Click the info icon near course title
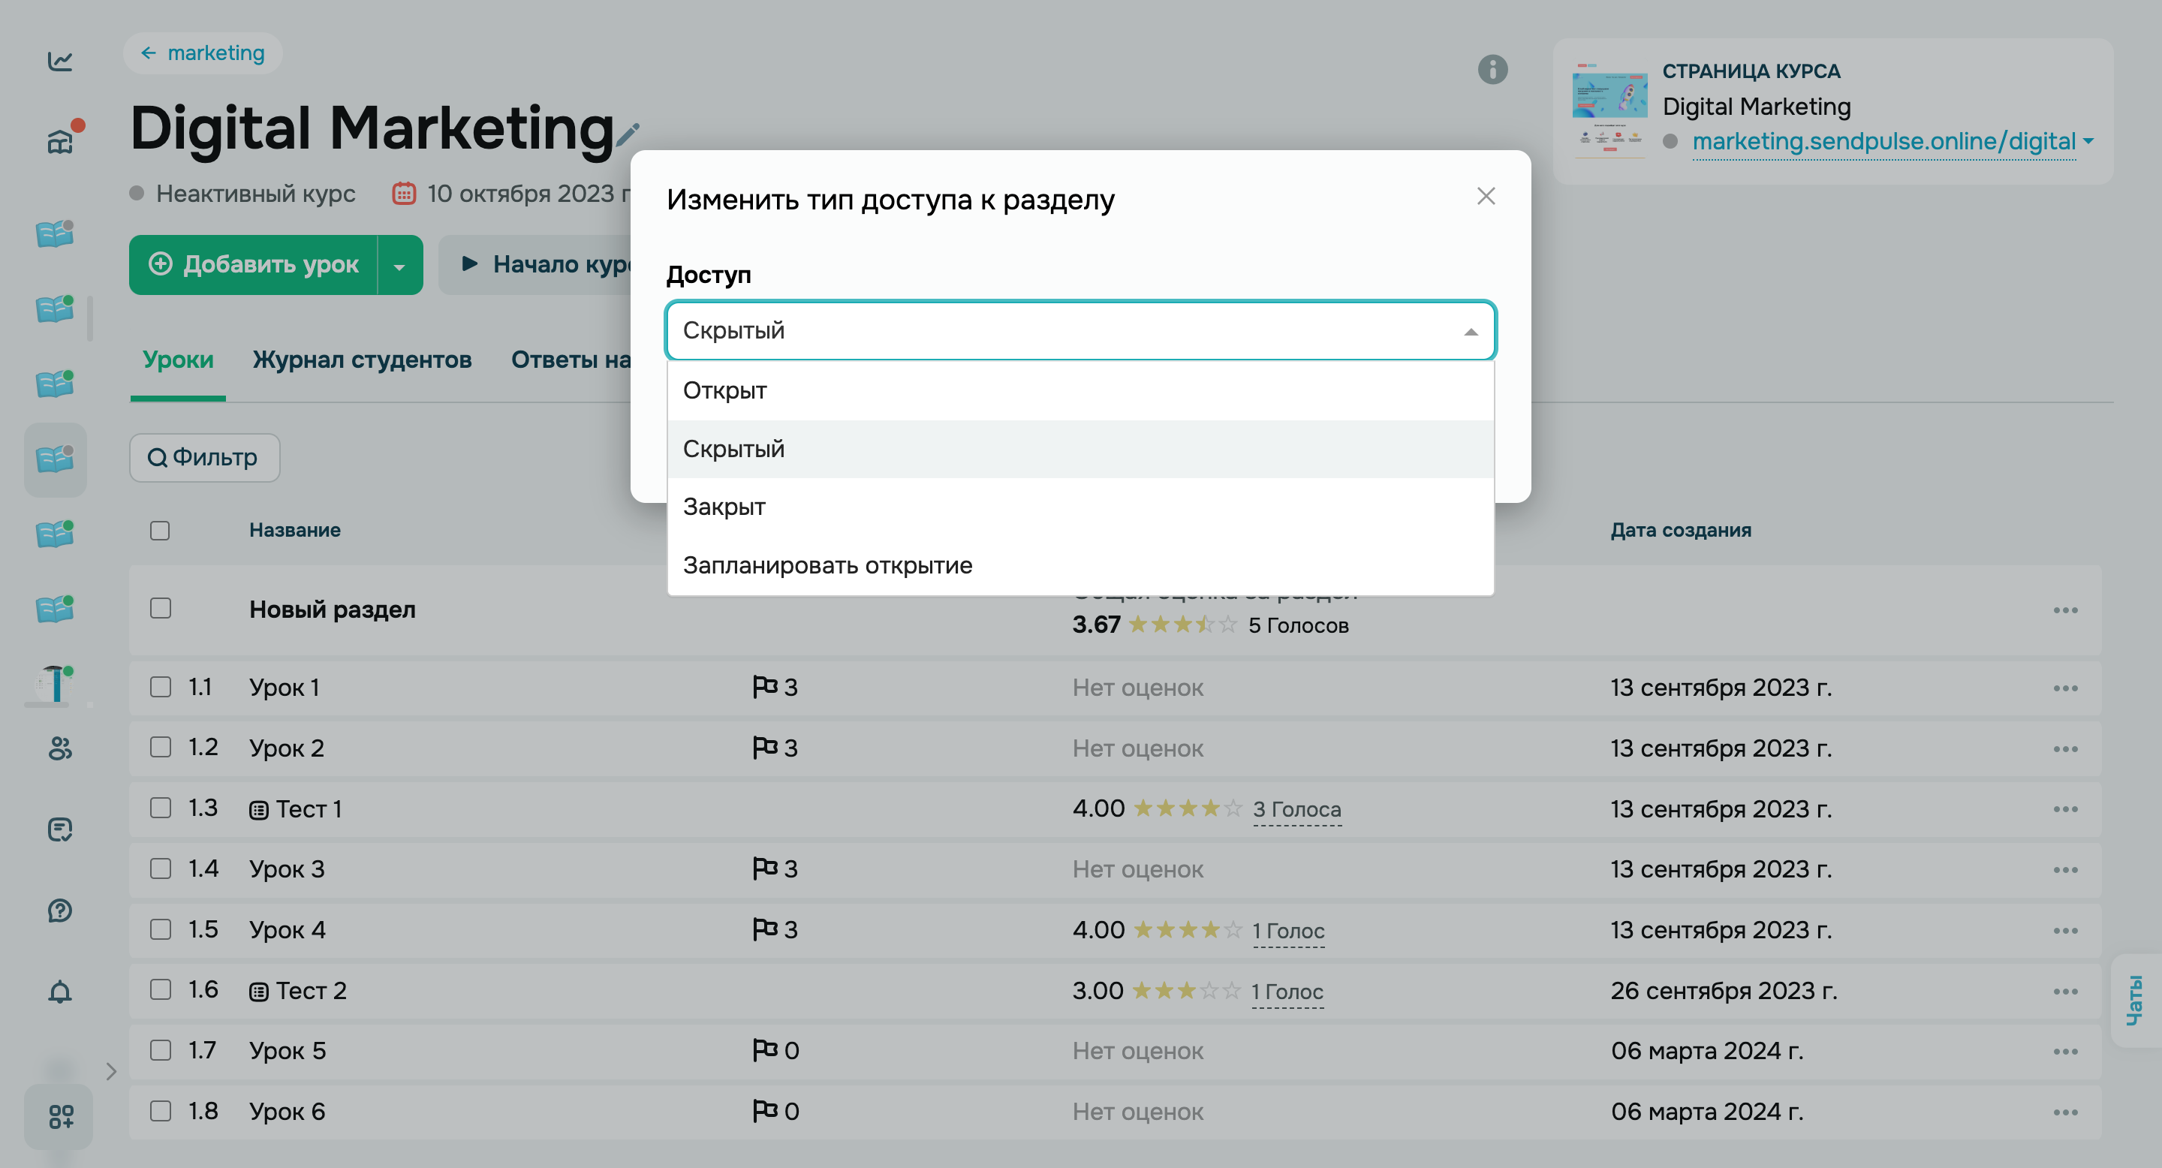 [1492, 69]
